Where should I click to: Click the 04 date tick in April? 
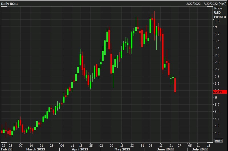[x=62, y=146]
